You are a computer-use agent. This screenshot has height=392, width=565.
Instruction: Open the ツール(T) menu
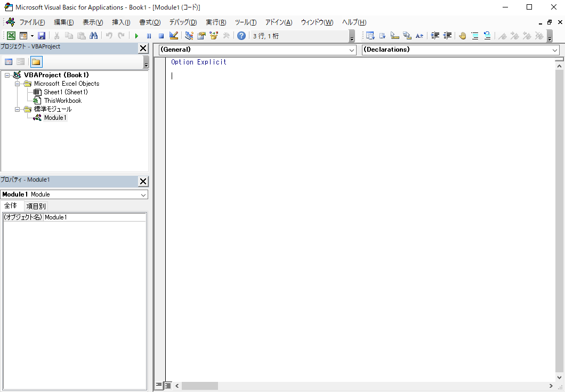click(x=245, y=22)
